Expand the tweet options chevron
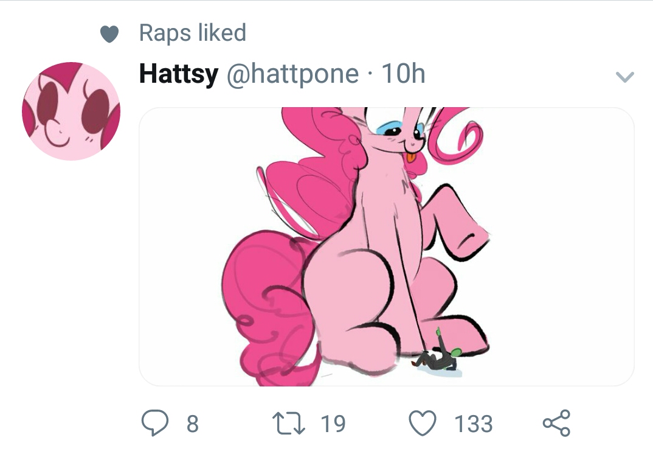 (624, 77)
